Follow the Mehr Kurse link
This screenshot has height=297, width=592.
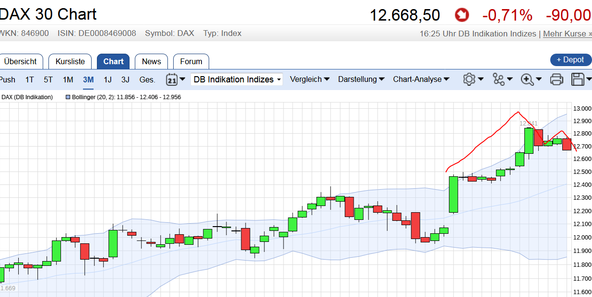click(568, 34)
